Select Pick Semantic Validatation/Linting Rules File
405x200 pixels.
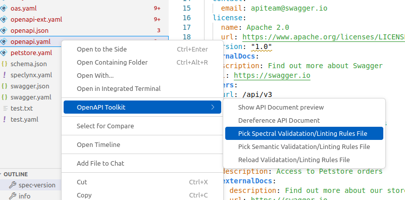(304, 147)
